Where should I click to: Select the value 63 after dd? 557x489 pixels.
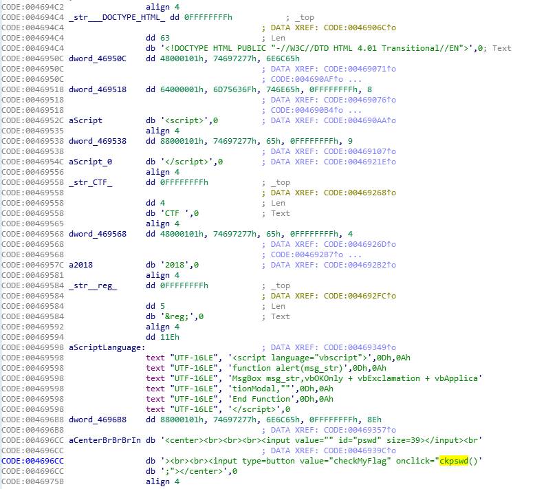pyautogui.click(x=165, y=38)
